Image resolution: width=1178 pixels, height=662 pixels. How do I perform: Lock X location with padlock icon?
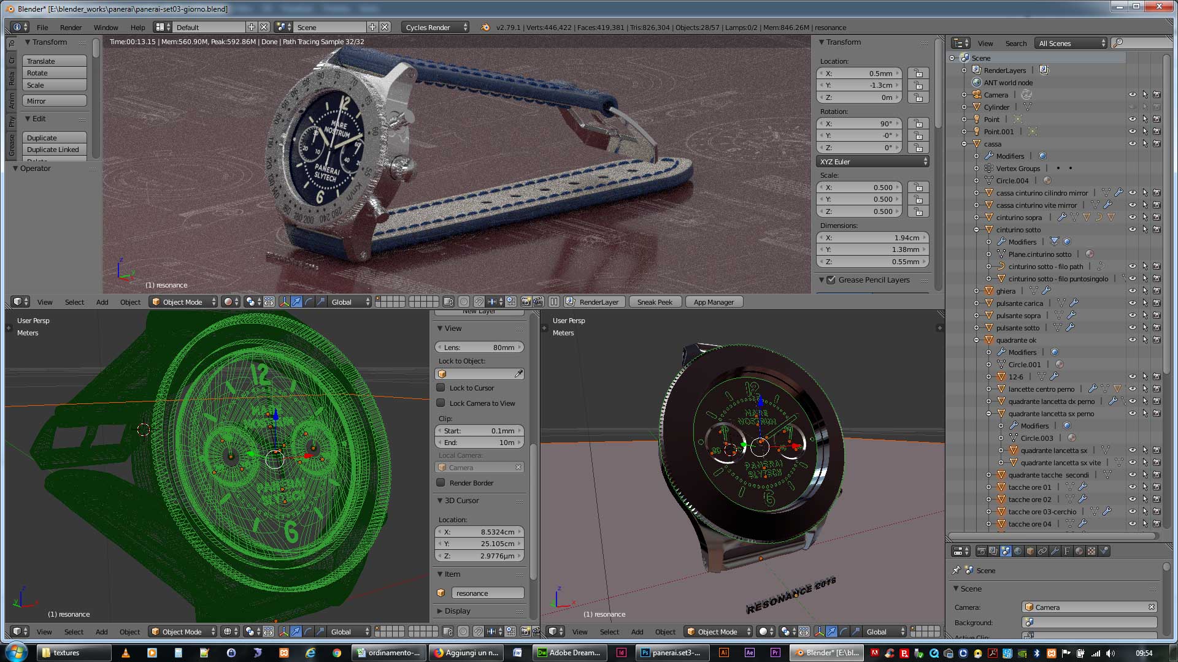tap(918, 73)
